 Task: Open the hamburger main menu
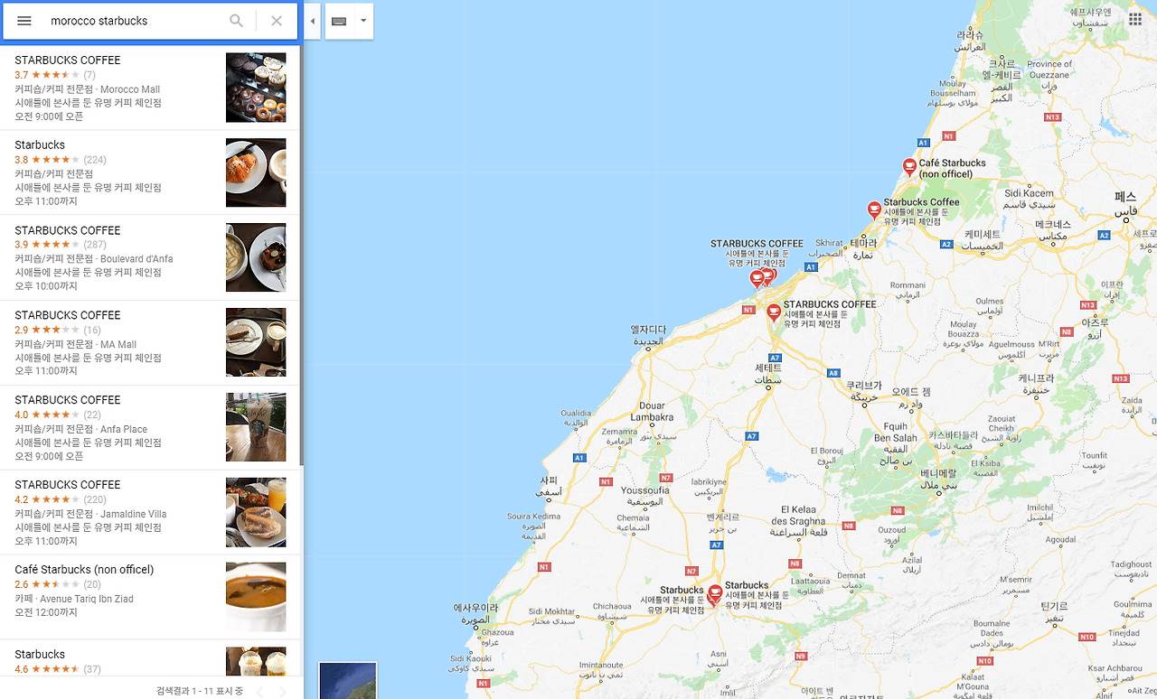pos(24,21)
